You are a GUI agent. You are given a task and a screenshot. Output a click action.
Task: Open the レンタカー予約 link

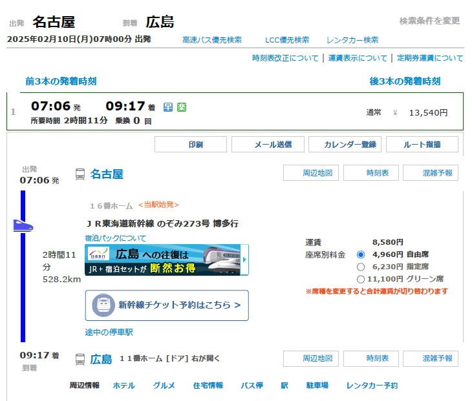coord(372,386)
